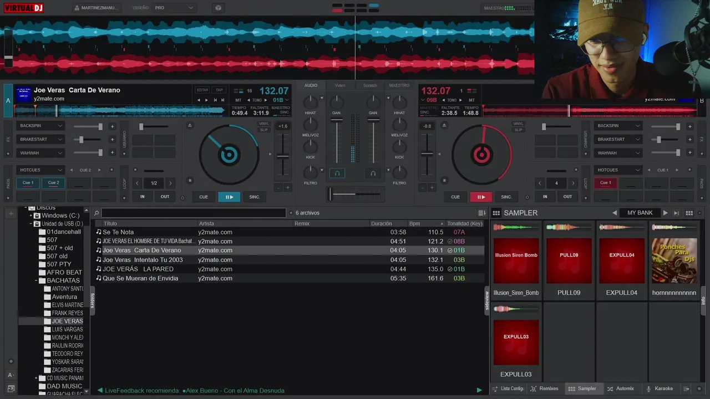710x399 pixels.
Task: Nudge right deck pitch up with plus
Action: point(432,188)
